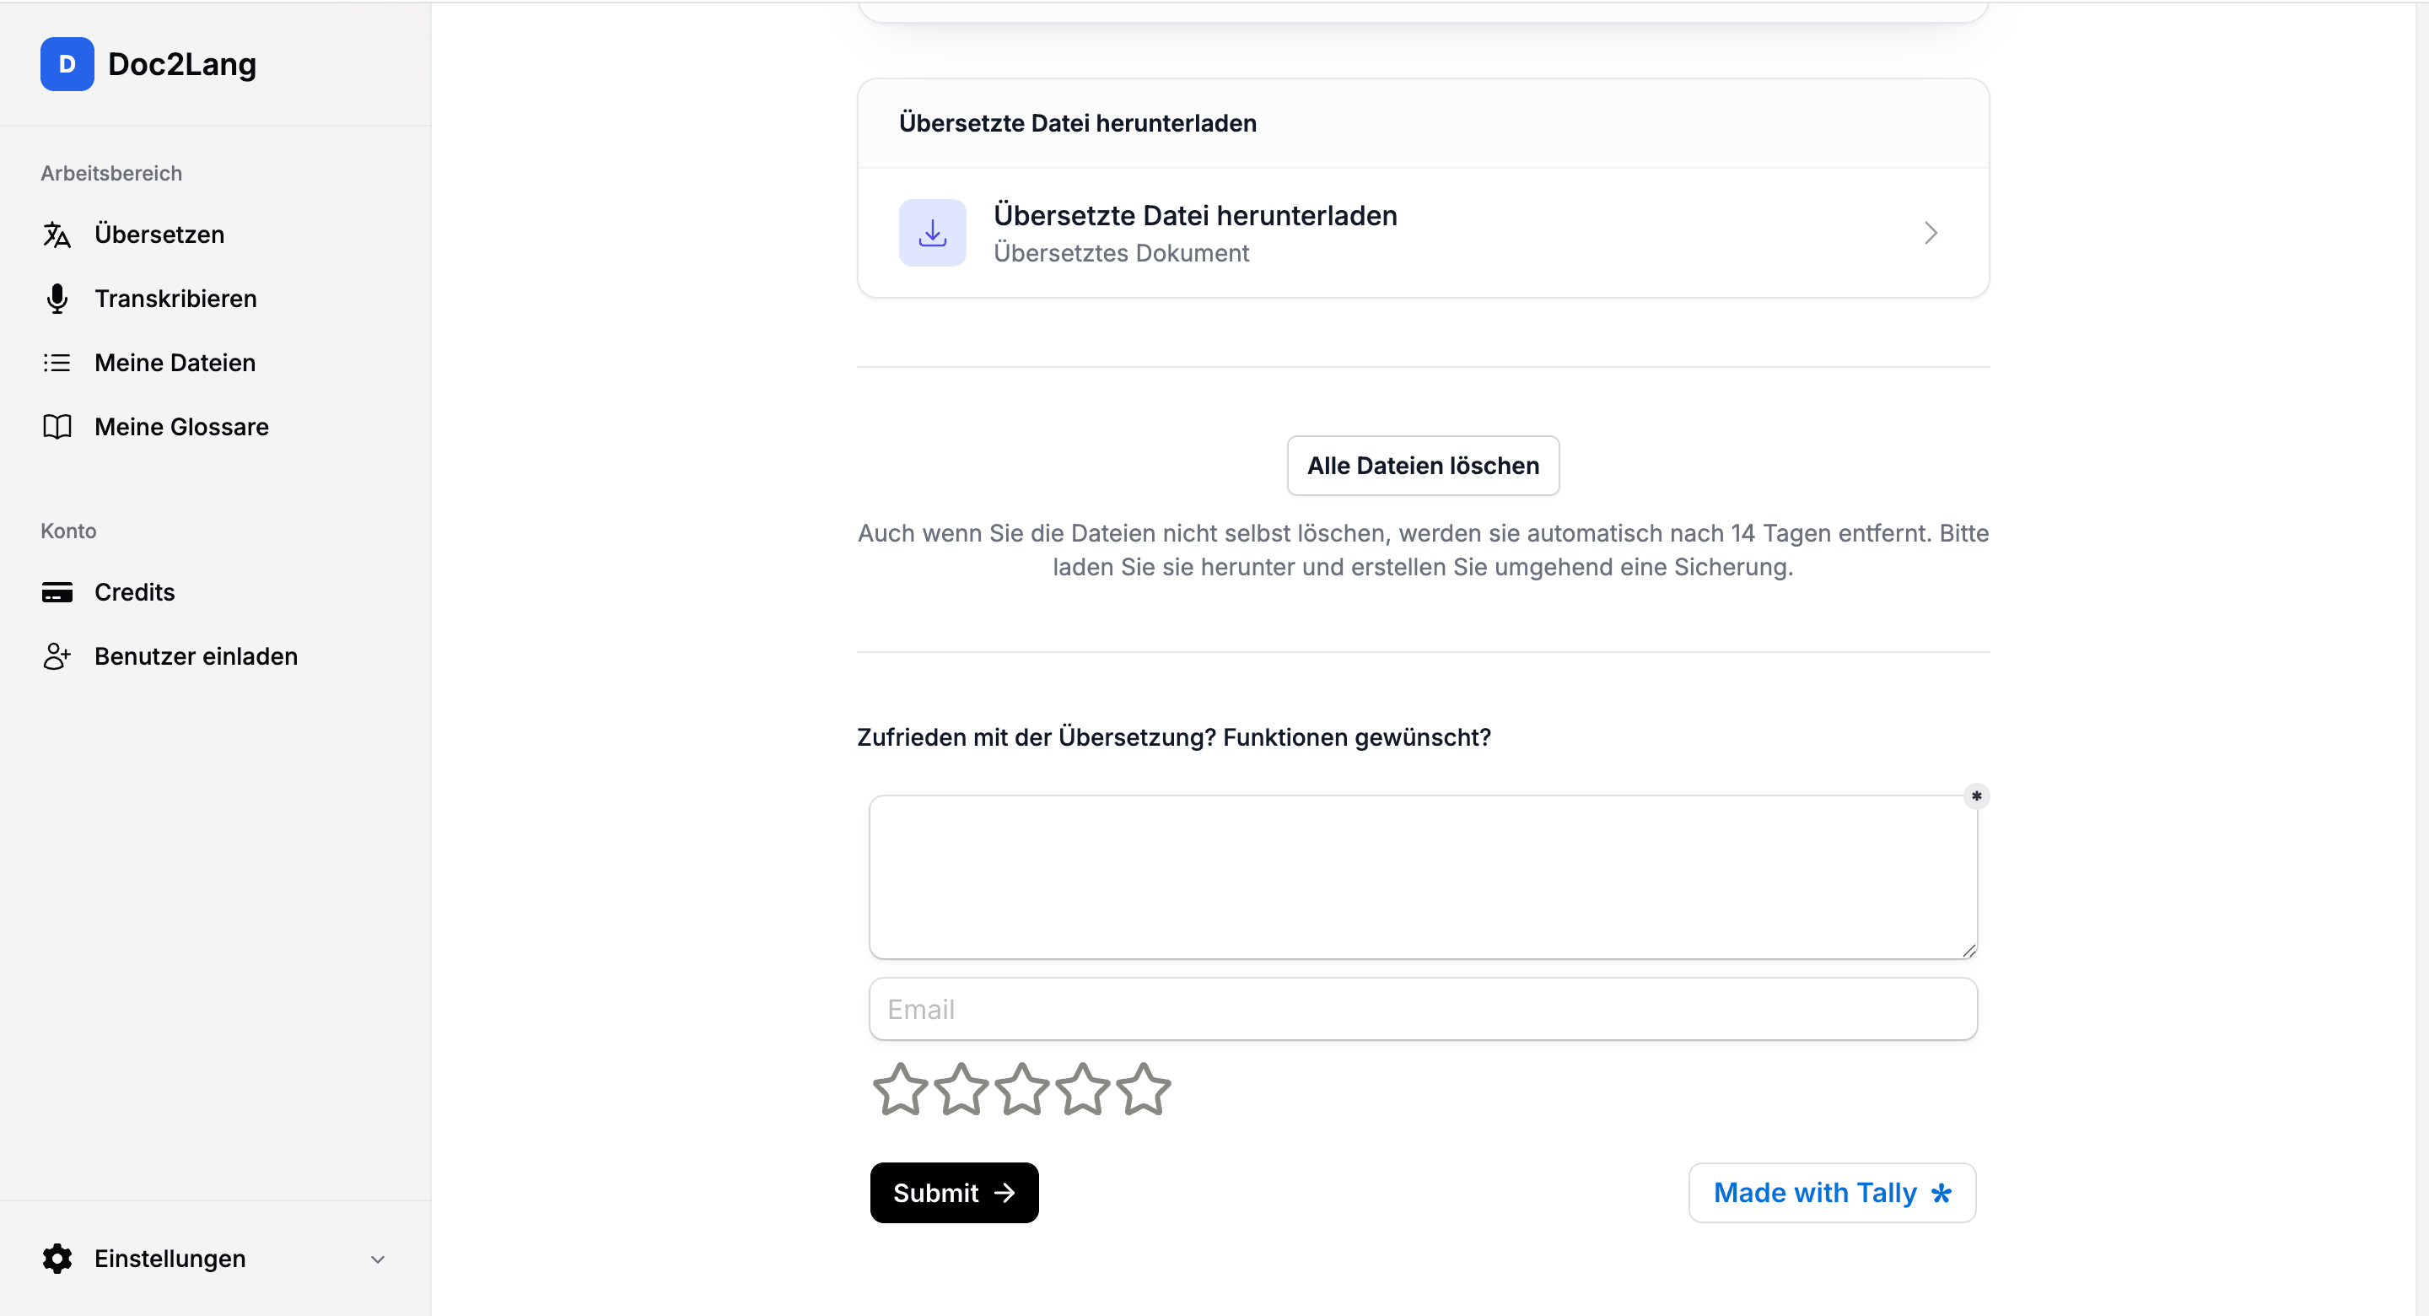Focus the feedback text area

pos(1422,877)
